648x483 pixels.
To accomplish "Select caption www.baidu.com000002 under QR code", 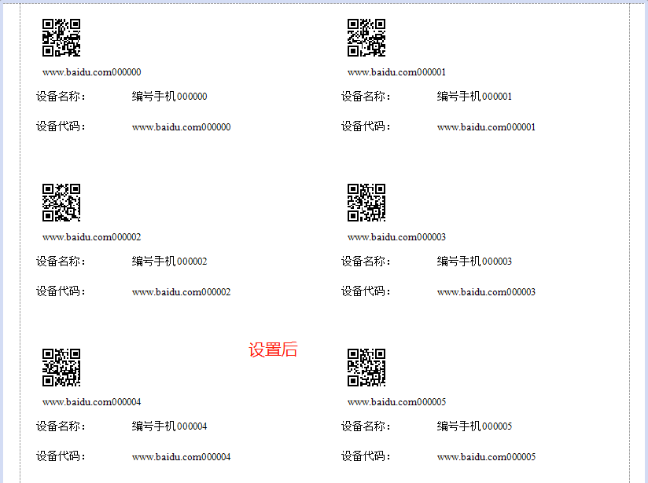I will coord(92,237).
